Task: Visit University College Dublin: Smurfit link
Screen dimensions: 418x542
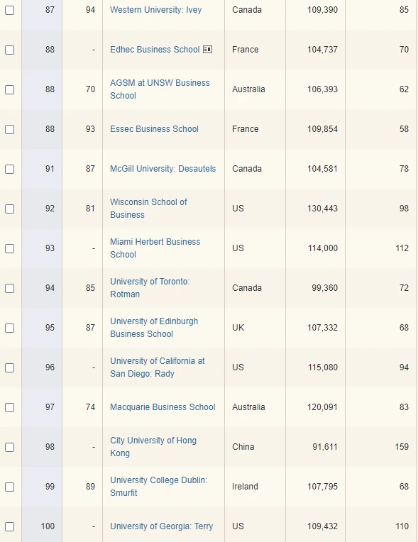Action: 158,487
